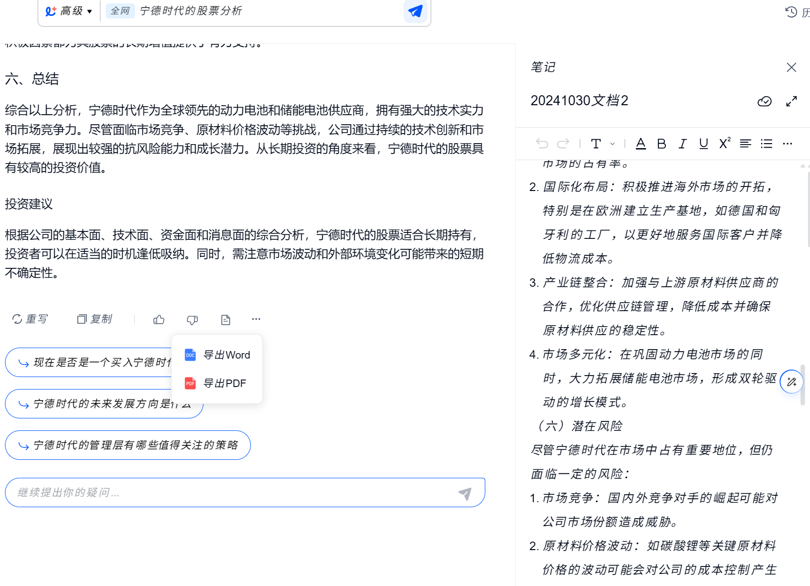Image resolution: width=810 pixels, height=586 pixels.
Task: Click the thumbs down icon
Action: [x=192, y=320]
